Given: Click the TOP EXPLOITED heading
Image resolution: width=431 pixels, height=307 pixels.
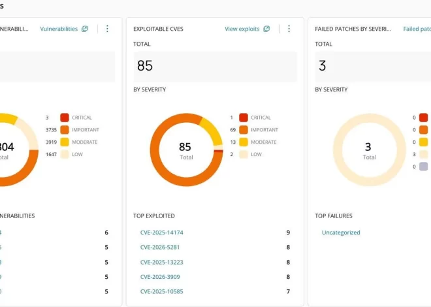Looking at the screenshot, I should click(154, 216).
